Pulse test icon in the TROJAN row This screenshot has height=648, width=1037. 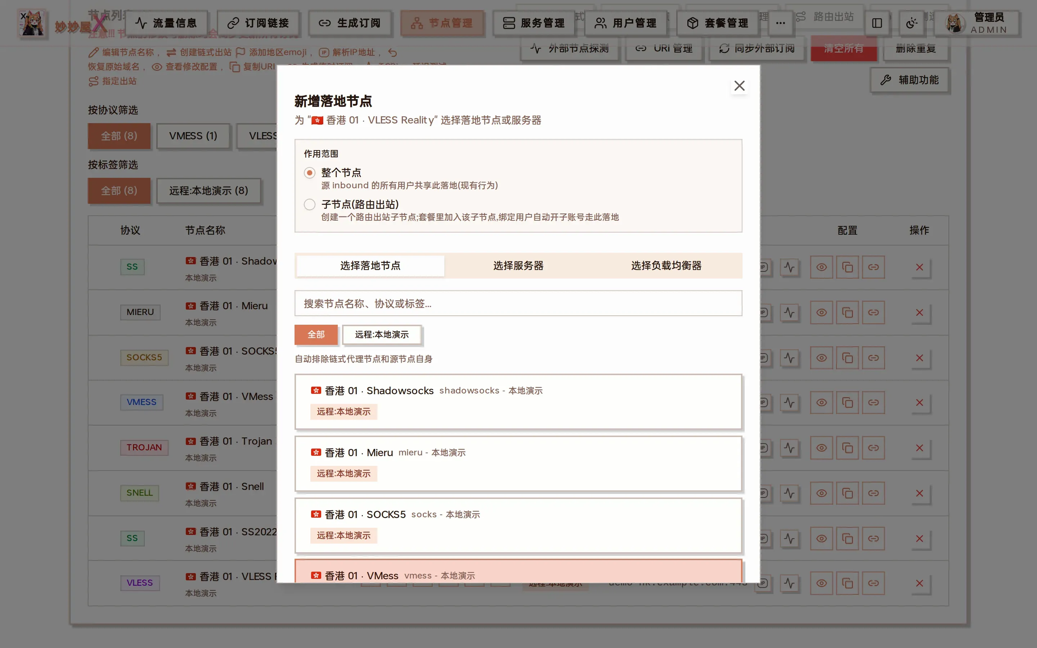pos(789,448)
